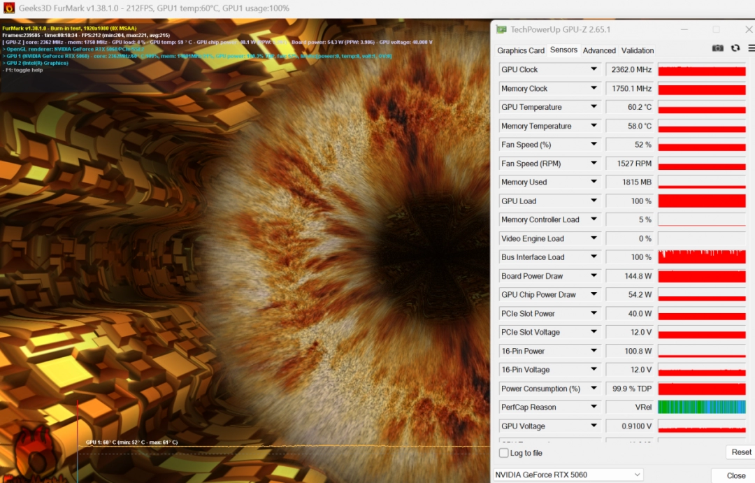This screenshot has width=755, height=483.
Task: Go to the Validation tab
Action: pyautogui.click(x=638, y=50)
